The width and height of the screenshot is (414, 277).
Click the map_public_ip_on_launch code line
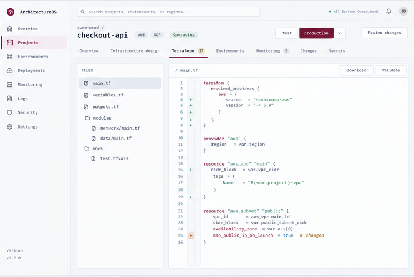pyautogui.click(x=269, y=235)
